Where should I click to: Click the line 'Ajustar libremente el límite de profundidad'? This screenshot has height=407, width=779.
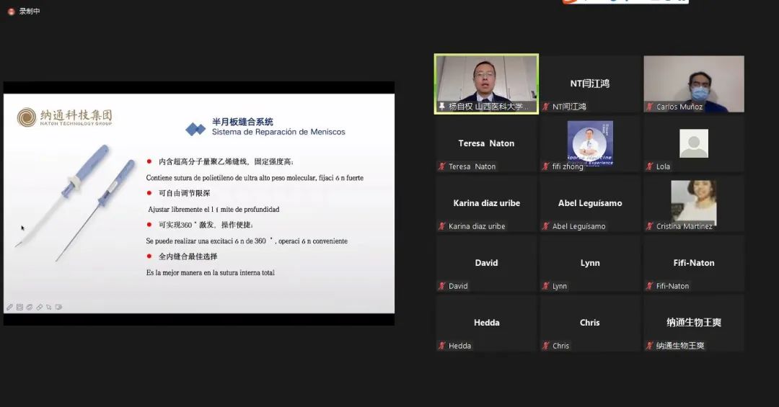click(214, 210)
